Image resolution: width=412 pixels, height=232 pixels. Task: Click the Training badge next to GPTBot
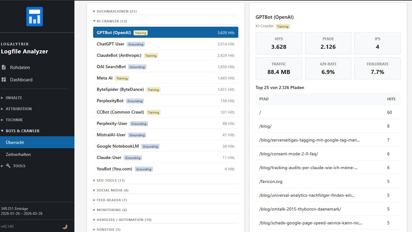pos(140,33)
